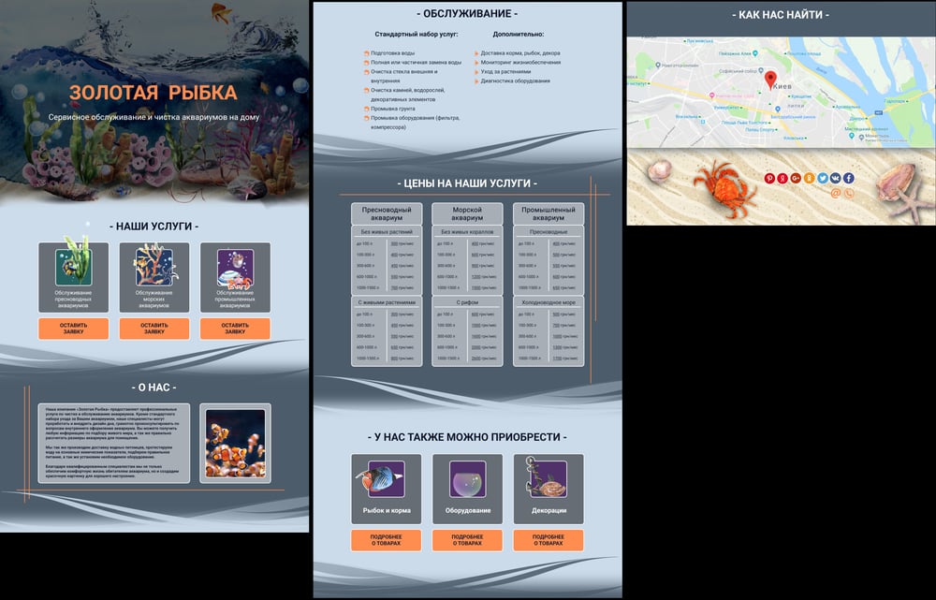
Task: Click the 'Без живых растений' subheading
Action: tap(387, 231)
